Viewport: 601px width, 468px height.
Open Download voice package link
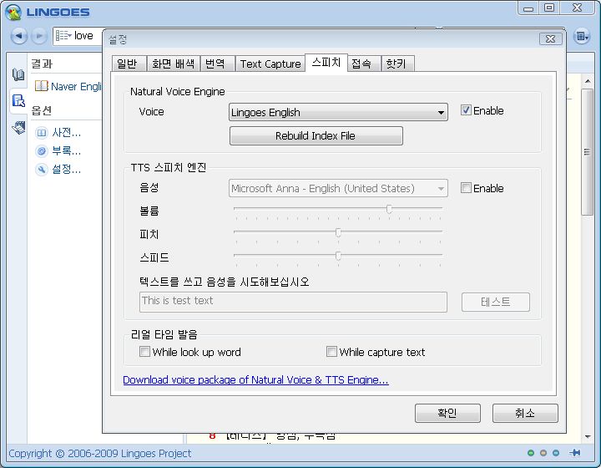click(x=255, y=379)
